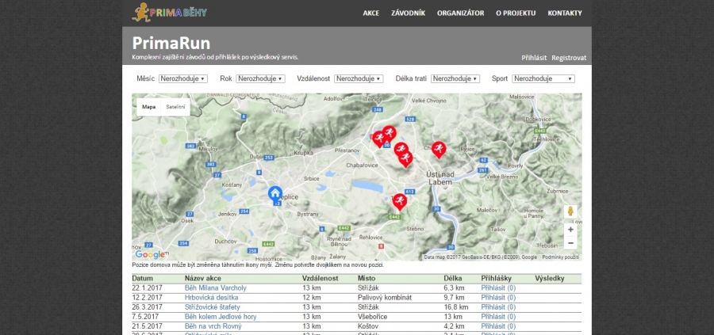Open the ZÁVODNÍK menu item
The image size is (714, 335).
[x=408, y=13]
